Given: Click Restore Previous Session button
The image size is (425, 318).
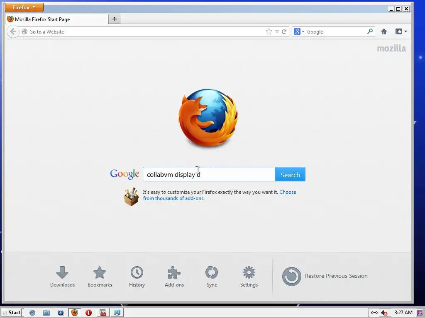Looking at the screenshot, I should tap(325, 276).
